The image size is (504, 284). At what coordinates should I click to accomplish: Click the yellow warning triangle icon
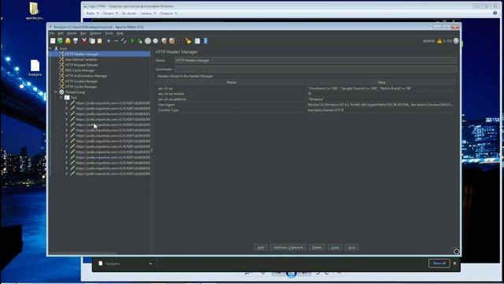click(439, 41)
